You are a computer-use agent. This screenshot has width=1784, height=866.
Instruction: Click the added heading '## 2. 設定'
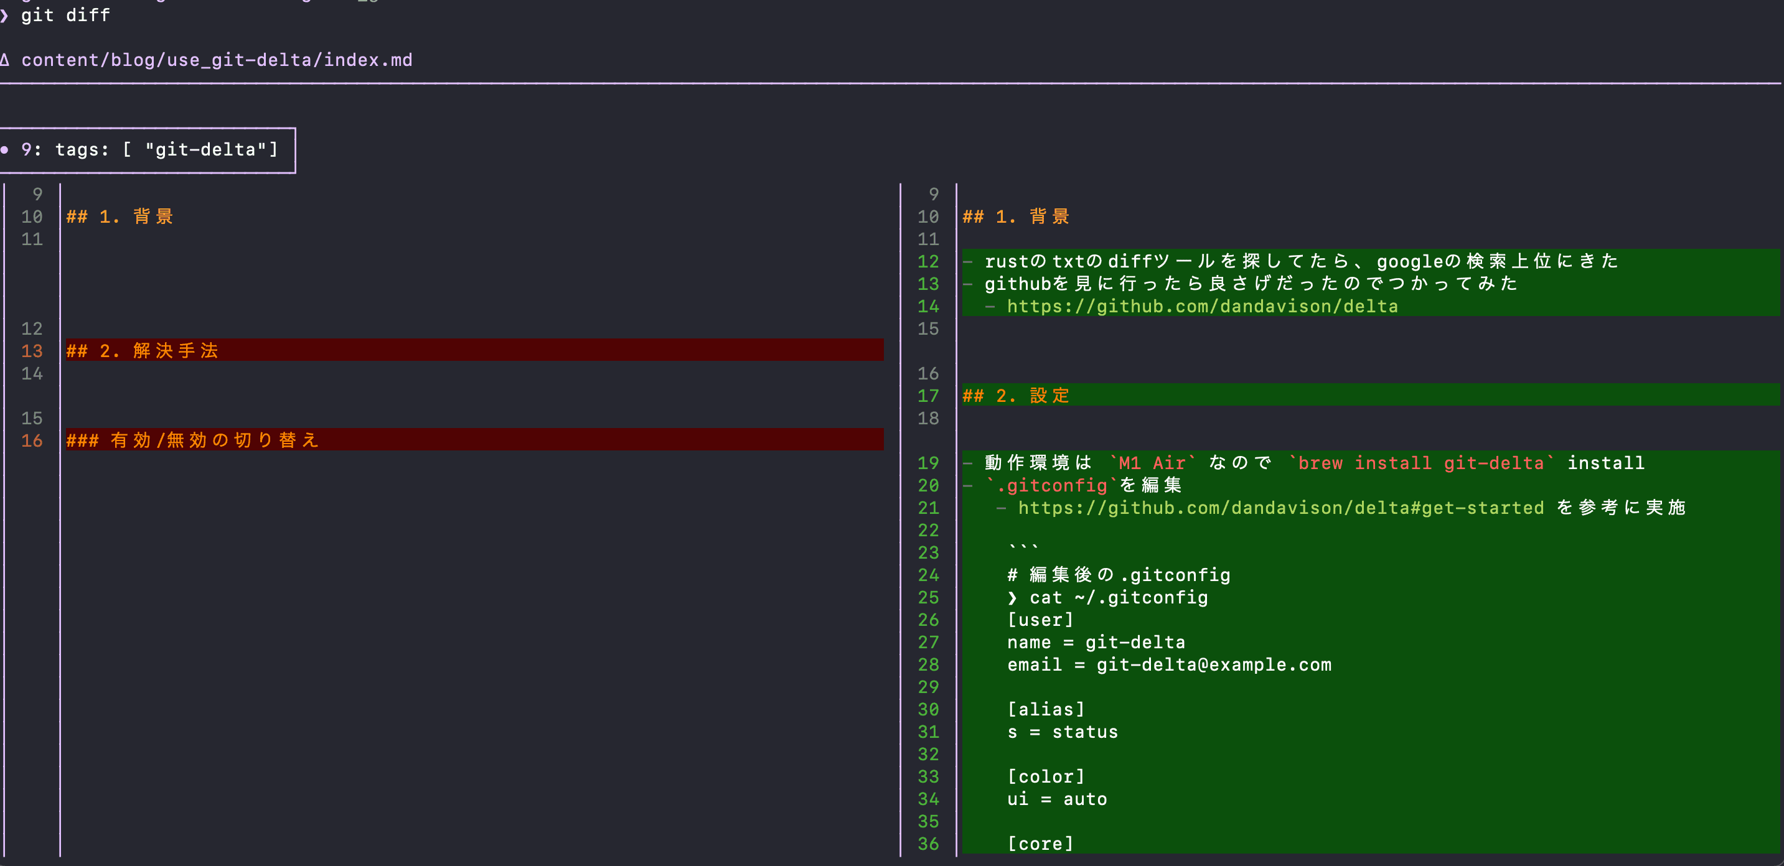tap(1015, 395)
